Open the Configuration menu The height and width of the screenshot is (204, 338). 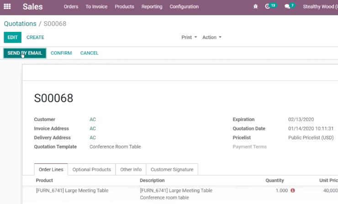(x=184, y=7)
